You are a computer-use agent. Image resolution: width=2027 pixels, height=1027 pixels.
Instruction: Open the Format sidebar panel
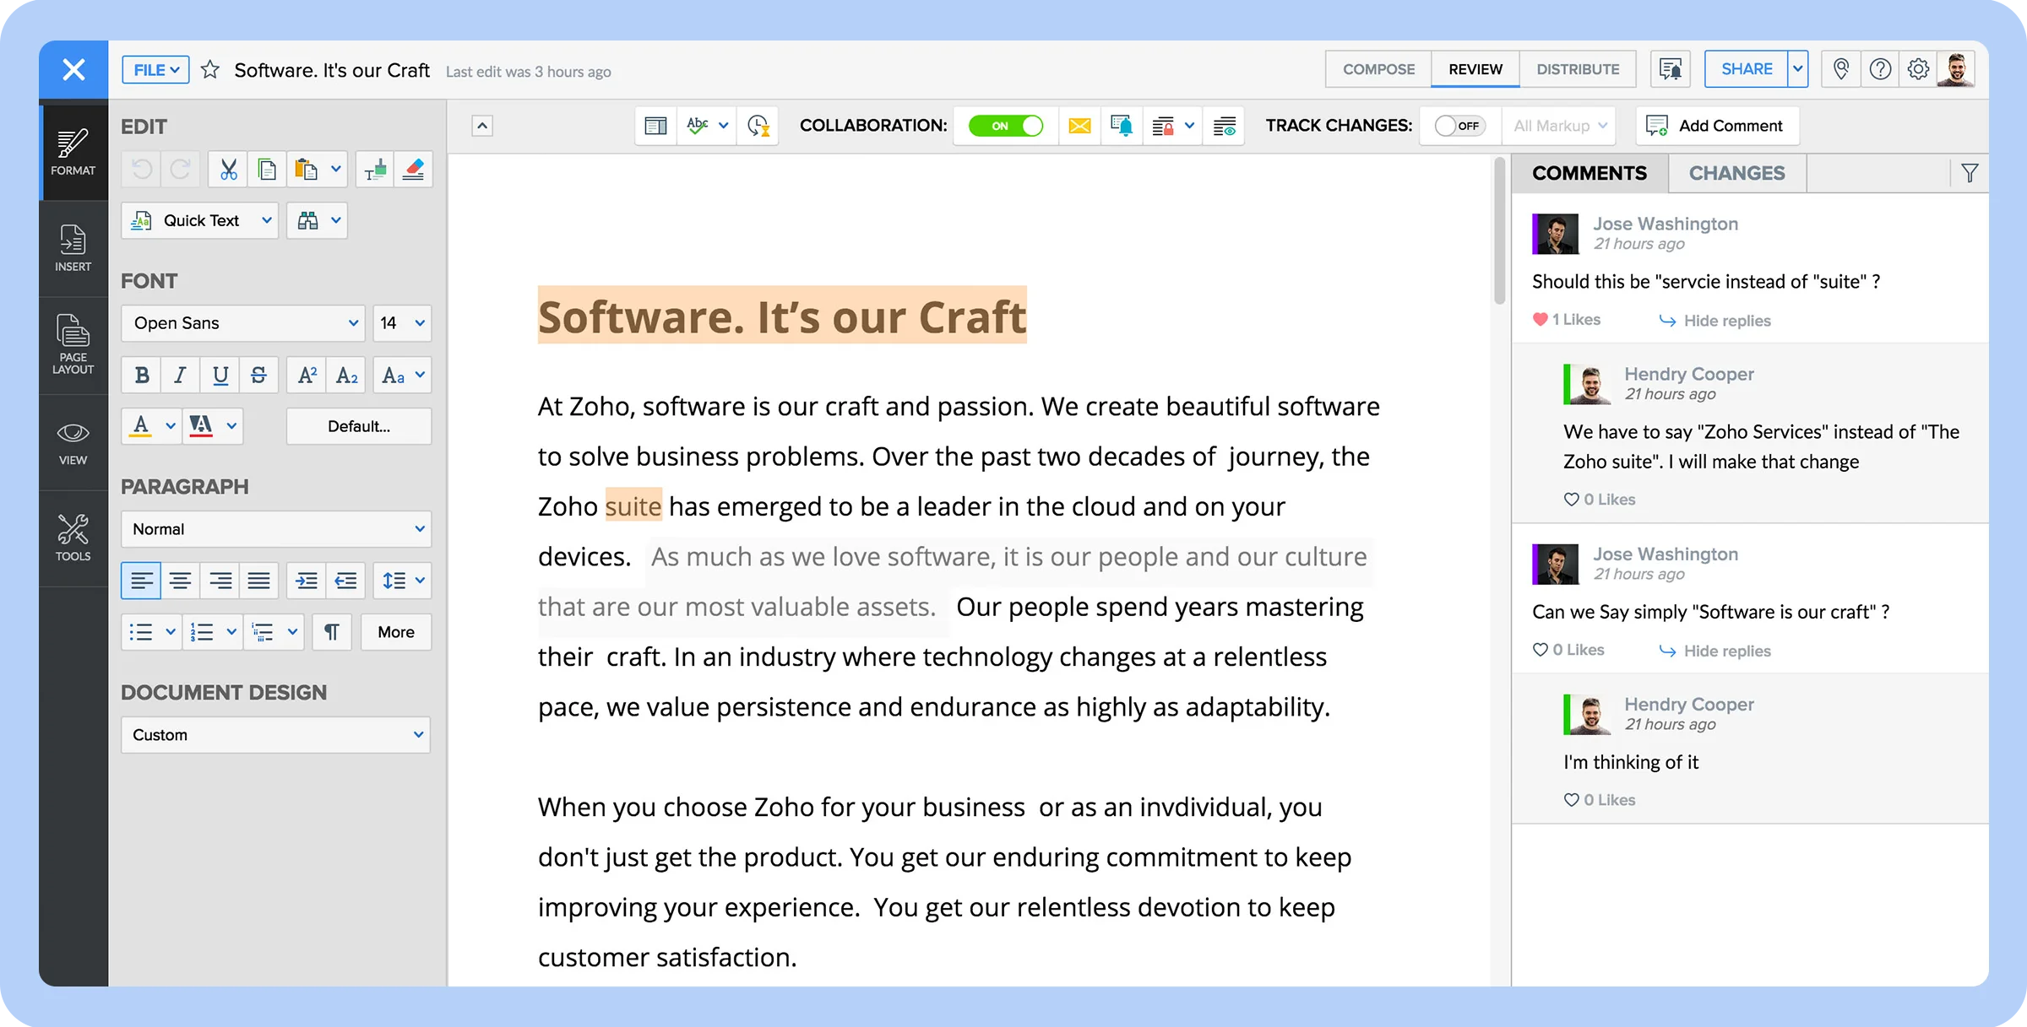[x=73, y=152]
